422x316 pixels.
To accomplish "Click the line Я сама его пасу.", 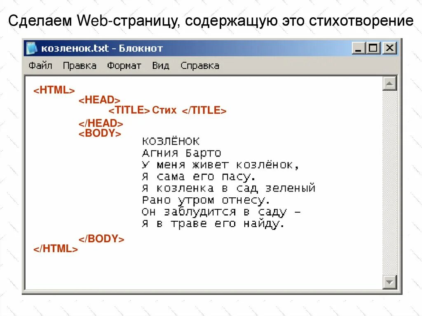I will tap(199, 177).
